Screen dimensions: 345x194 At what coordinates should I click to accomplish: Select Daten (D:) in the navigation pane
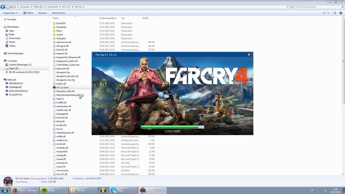point(14,68)
